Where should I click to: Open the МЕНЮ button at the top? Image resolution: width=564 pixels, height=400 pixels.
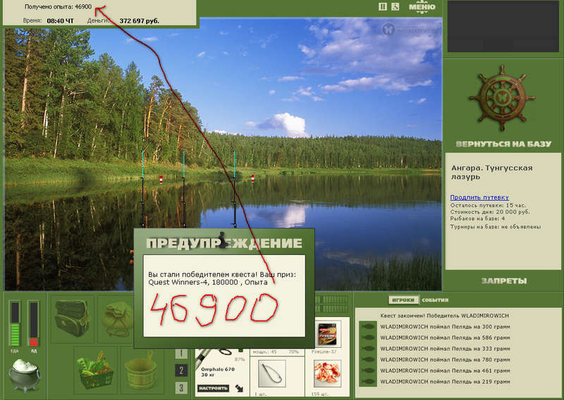[x=422, y=8]
